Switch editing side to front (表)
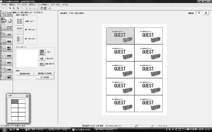 point(199,13)
